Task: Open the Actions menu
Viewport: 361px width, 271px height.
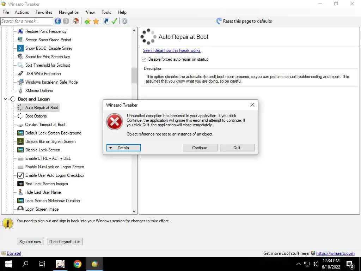Action: 22,12
